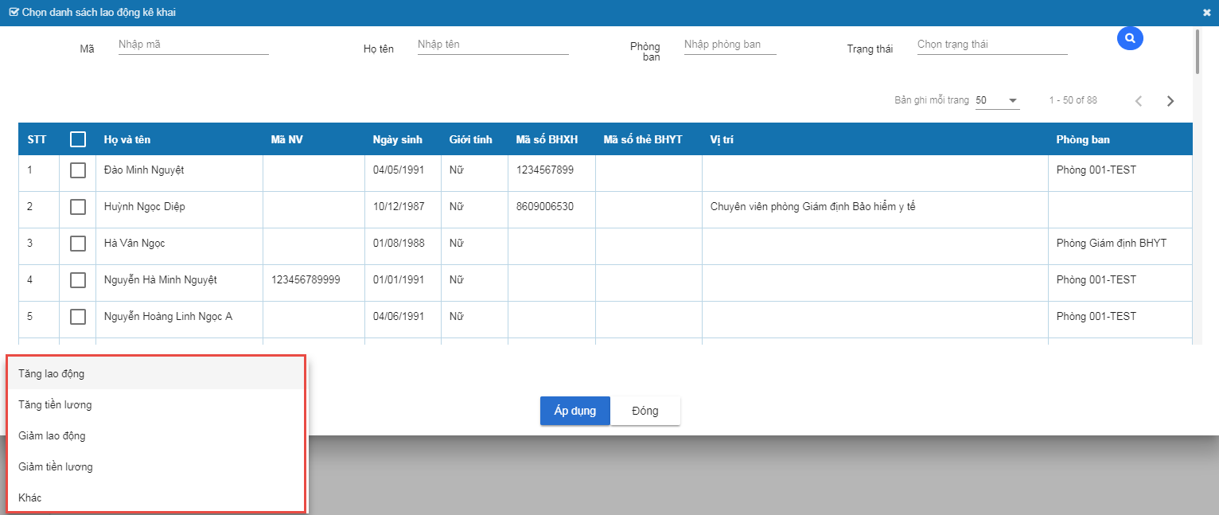
Task: Click the name Huỳnh Ngọc Diệp
Action: [x=145, y=207]
